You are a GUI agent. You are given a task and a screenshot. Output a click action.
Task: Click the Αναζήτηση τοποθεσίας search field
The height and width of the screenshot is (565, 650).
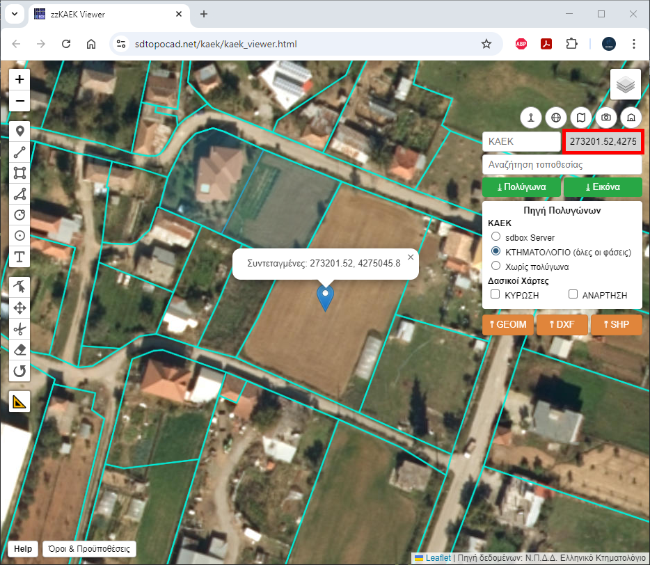coord(562,165)
